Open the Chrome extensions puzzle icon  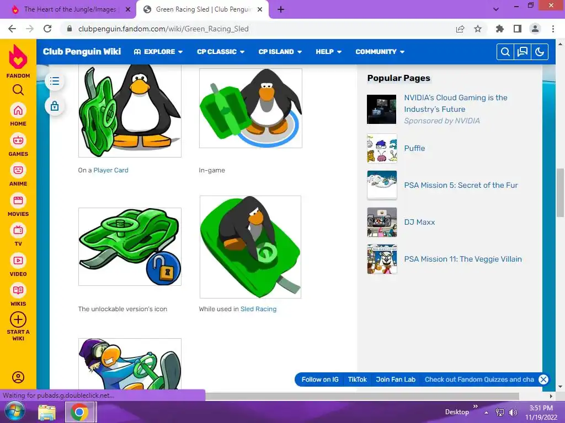[x=500, y=29]
